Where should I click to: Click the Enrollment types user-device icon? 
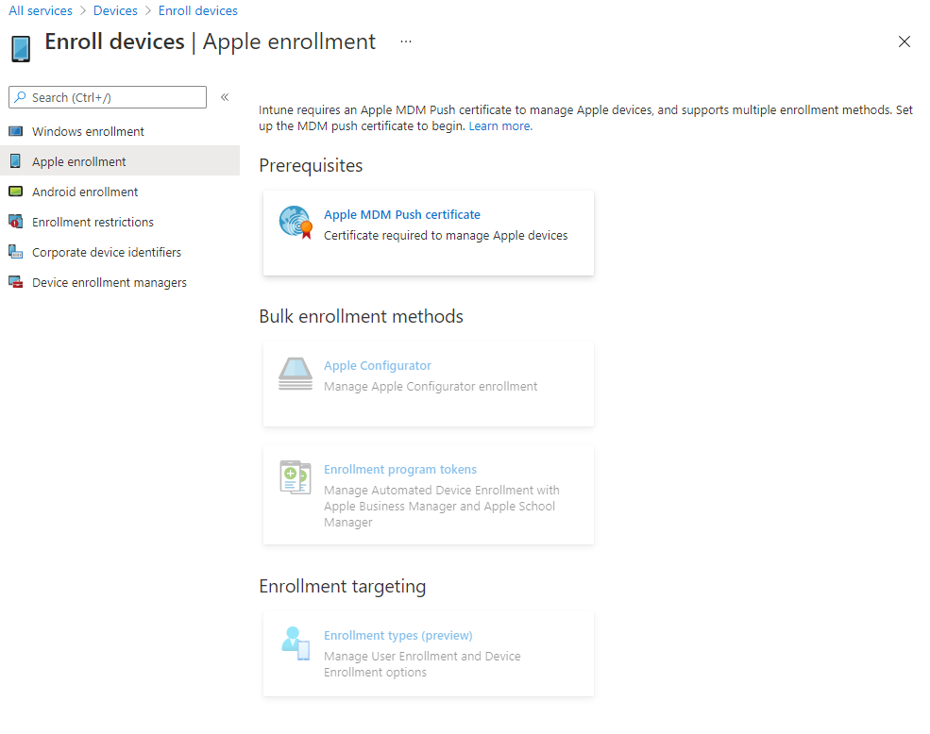point(296,643)
